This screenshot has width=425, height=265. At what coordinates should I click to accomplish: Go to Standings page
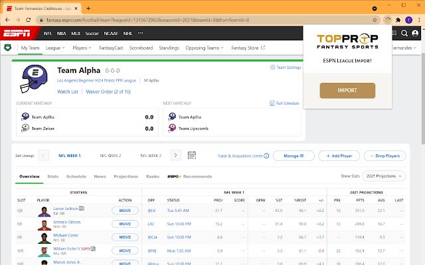click(169, 48)
